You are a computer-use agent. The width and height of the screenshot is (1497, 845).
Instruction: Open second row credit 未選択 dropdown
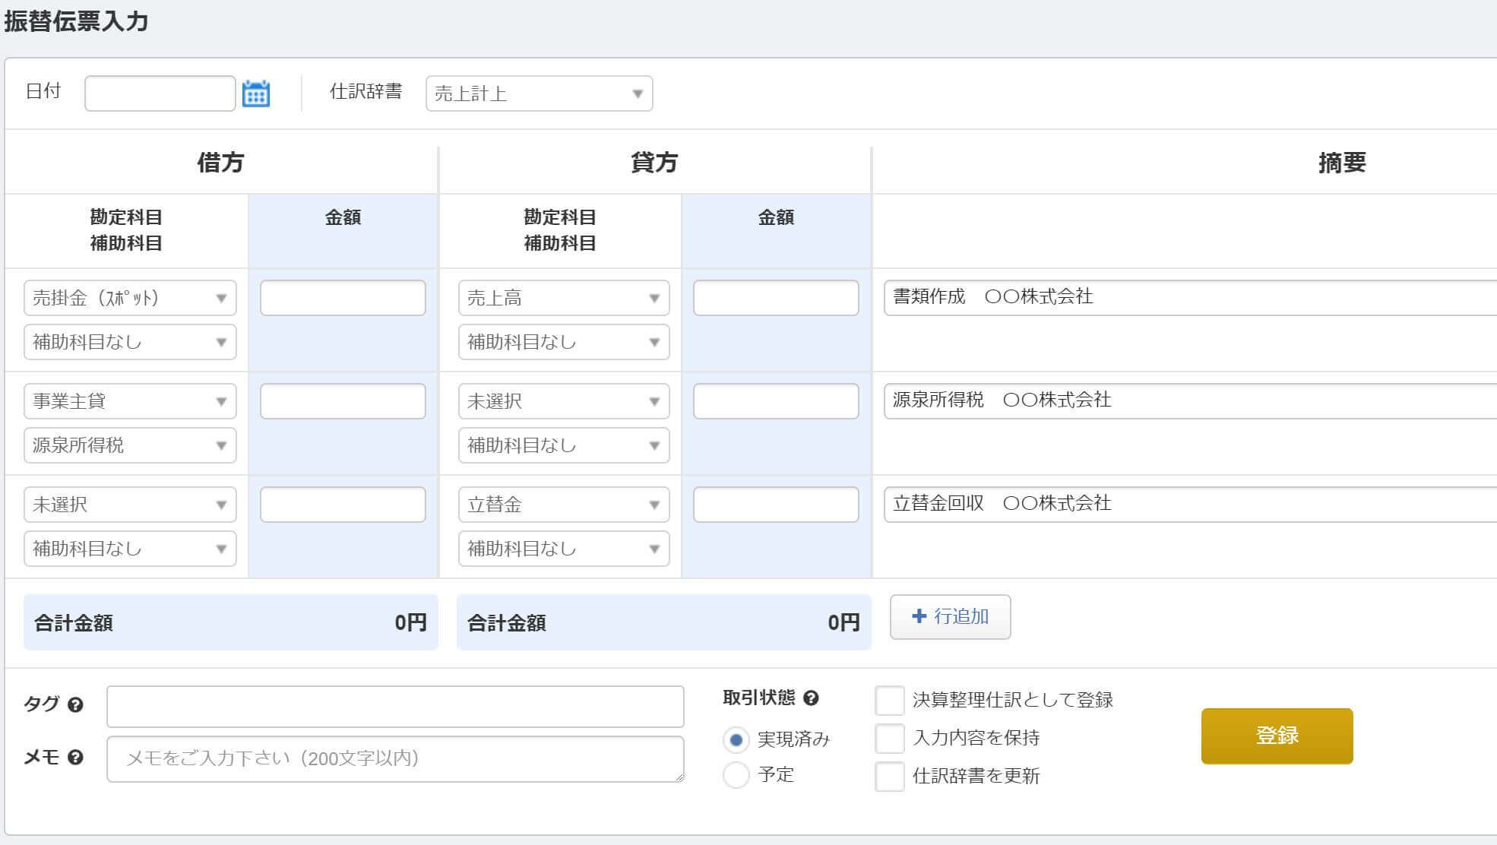point(564,401)
